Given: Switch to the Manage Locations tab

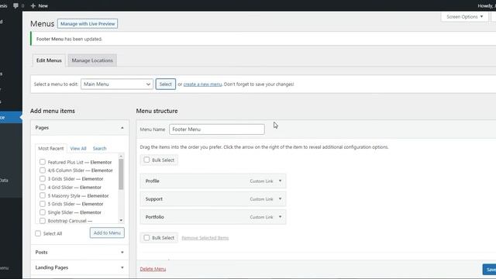Looking at the screenshot, I should pyautogui.click(x=92, y=60).
